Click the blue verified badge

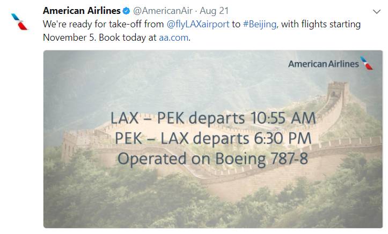tap(127, 11)
